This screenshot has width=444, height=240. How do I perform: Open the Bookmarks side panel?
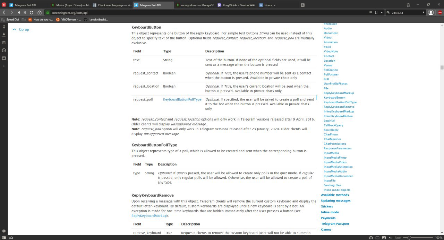[x=4, y=27]
